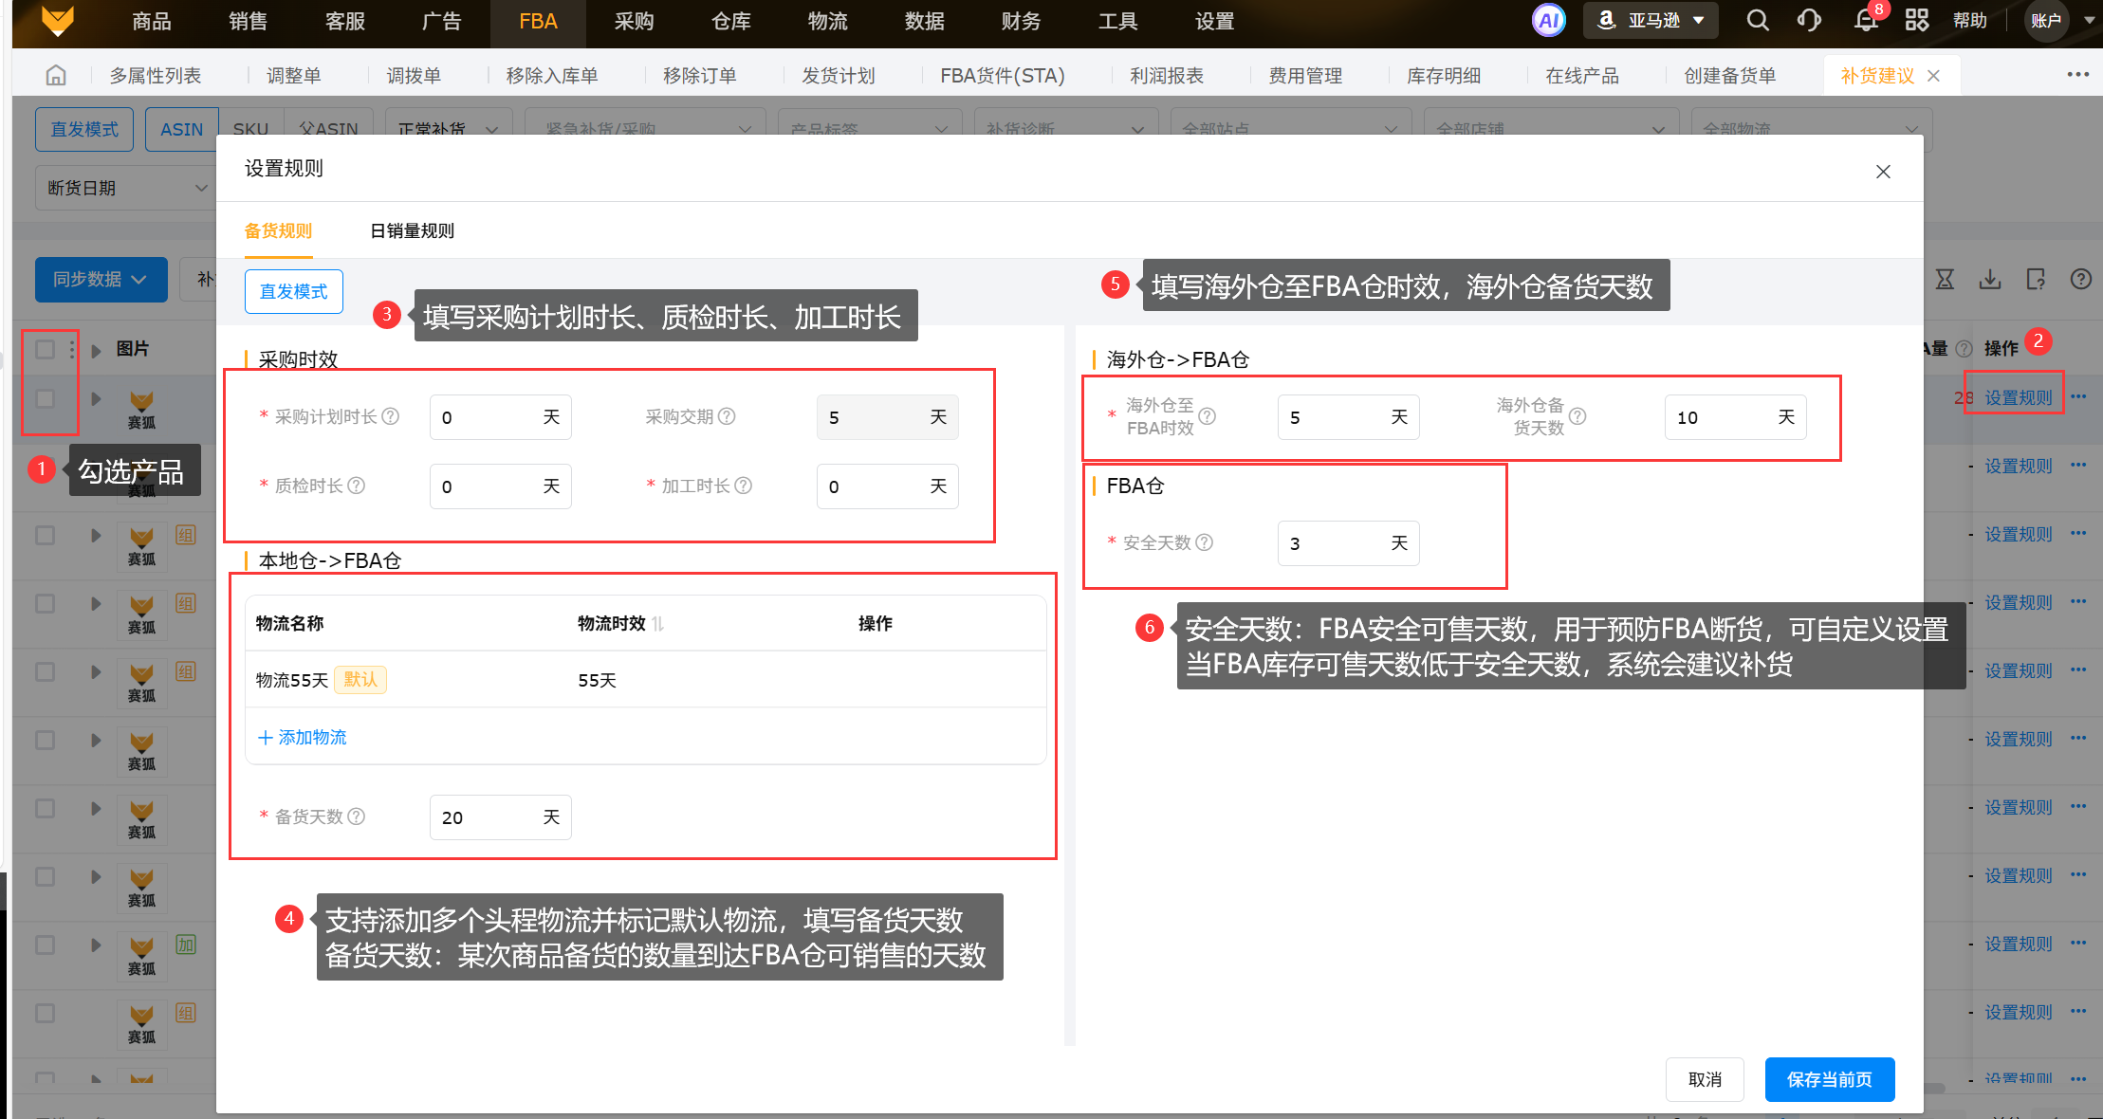Click the hourglass icon in toolbar
The image size is (2103, 1119).
(x=1945, y=279)
